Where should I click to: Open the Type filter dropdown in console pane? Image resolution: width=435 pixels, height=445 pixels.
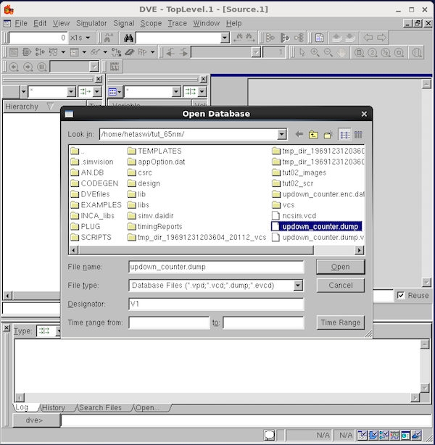59,331
